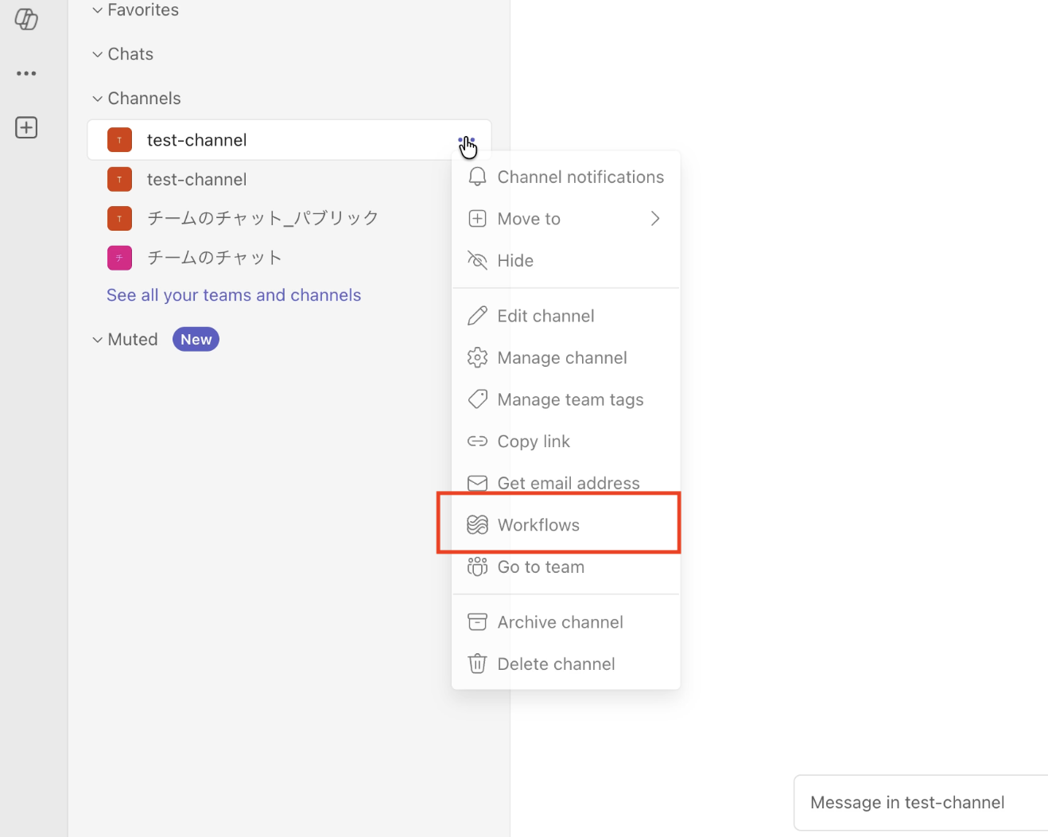Collapse the Muted section
The width and height of the screenshot is (1048, 837).
(x=97, y=340)
